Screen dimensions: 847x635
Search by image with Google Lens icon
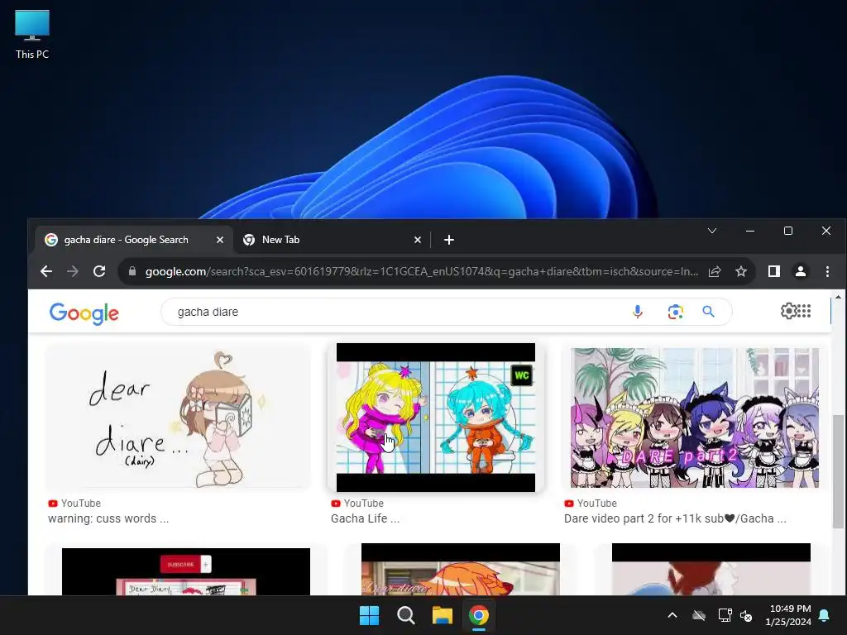[675, 312]
